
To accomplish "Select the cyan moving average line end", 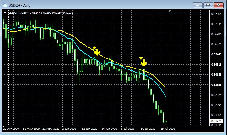I will (165, 96).
